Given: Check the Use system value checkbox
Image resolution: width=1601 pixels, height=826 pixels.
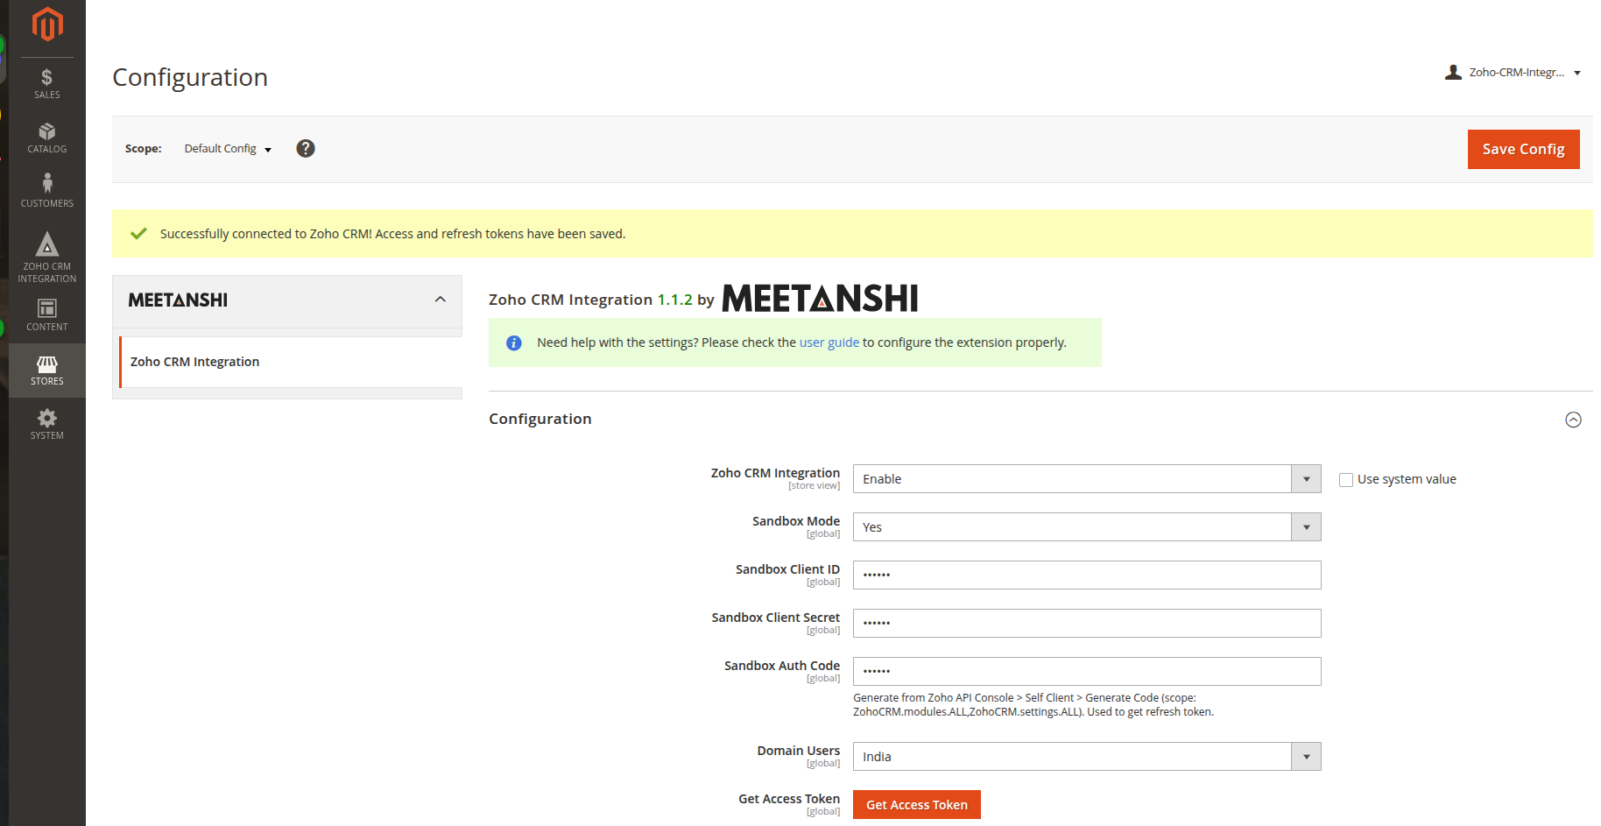Looking at the screenshot, I should (x=1346, y=480).
